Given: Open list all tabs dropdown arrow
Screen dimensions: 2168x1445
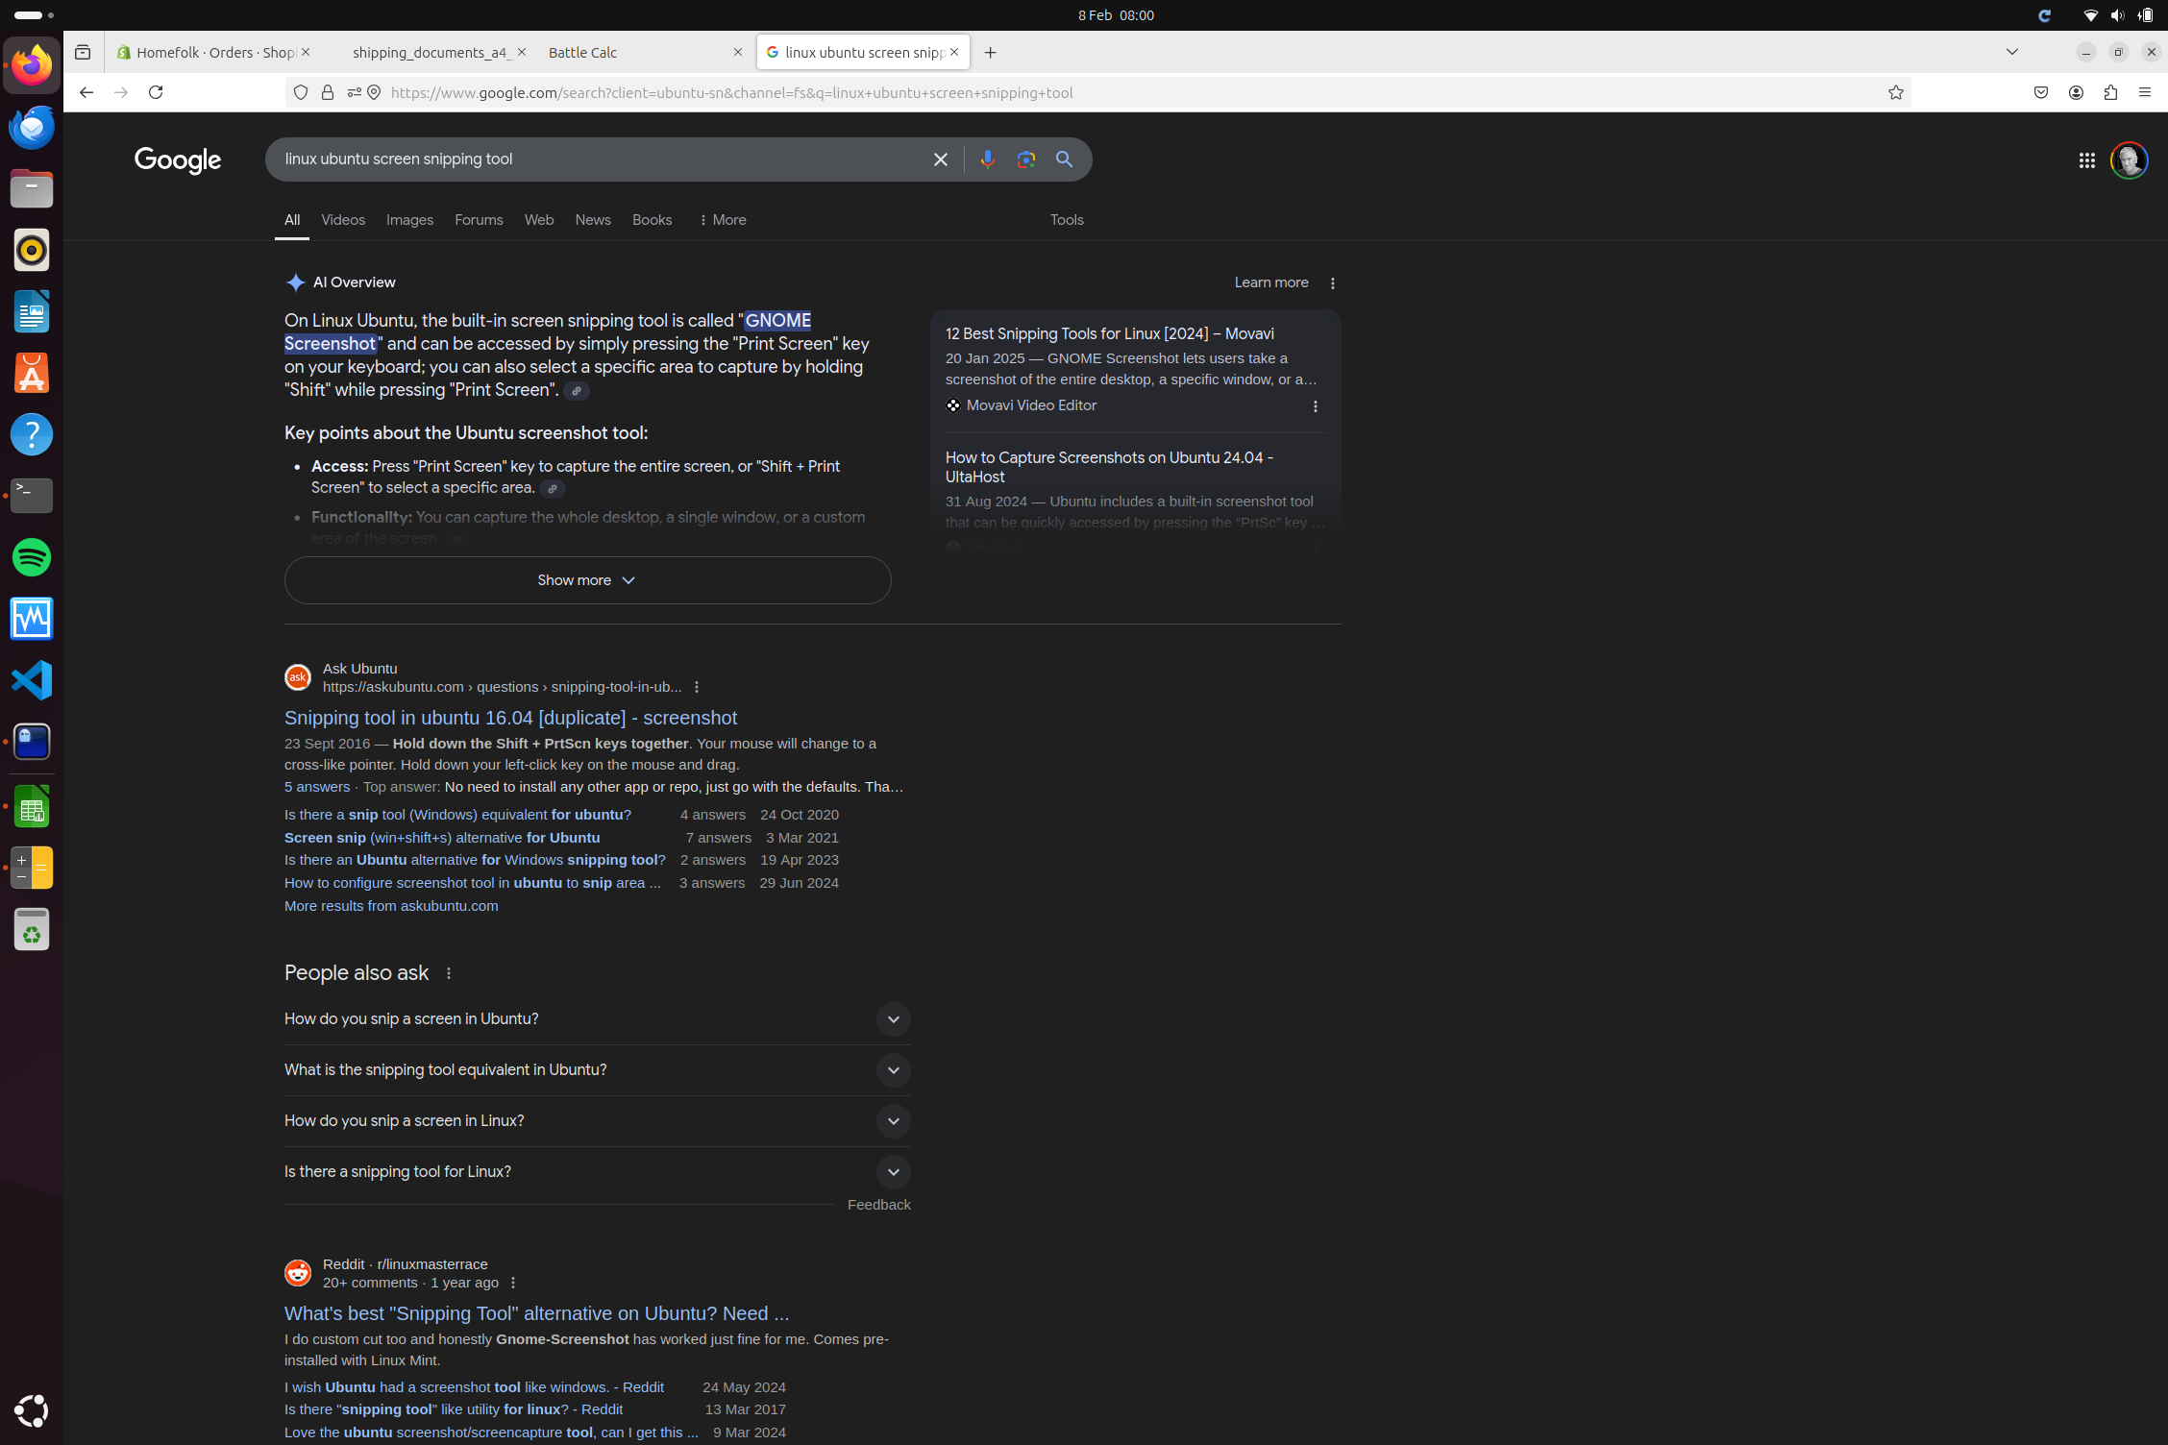Looking at the screenshot, I should [2011, 52].
